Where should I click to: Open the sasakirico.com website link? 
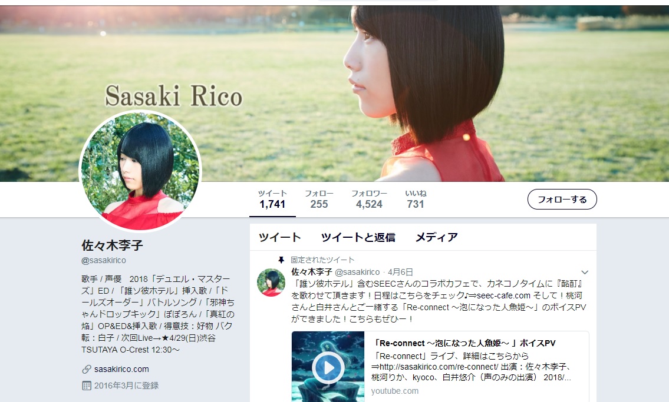(x=121, y=369)
